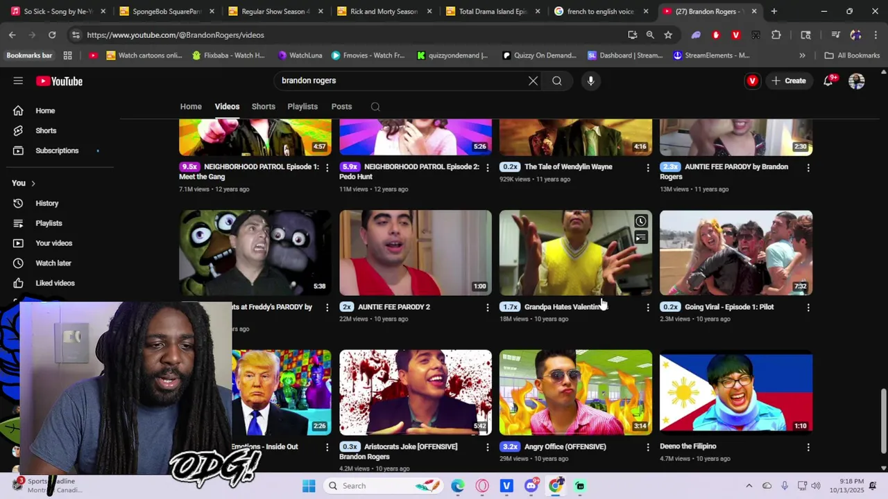Open options for Grandpa Hates Valentine video
888x499 pixels.
[648, 307]
